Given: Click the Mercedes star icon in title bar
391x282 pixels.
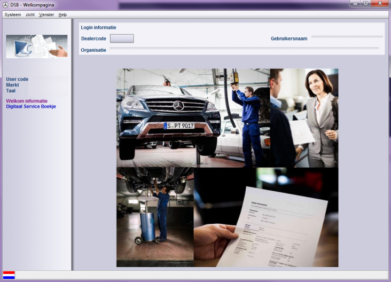Looking at the screenshot, I should point(5,5).
